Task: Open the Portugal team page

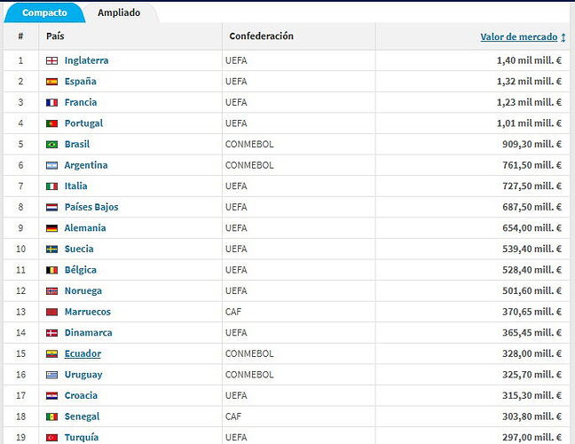Action: (x=83, y=123)
